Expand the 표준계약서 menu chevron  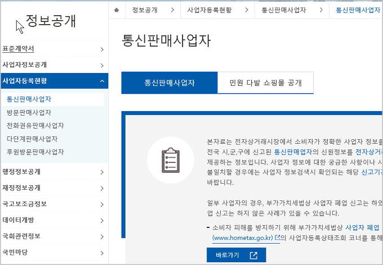101,49
